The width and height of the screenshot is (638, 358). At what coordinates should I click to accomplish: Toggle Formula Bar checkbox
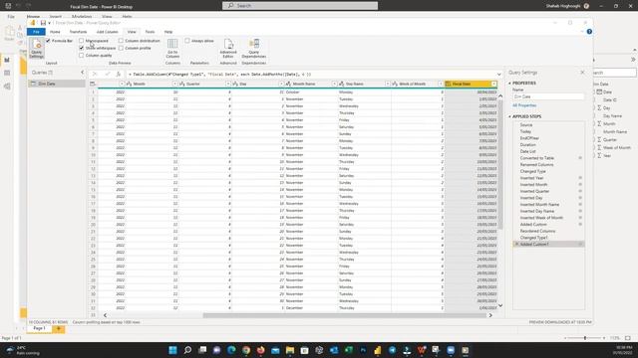pos(48,41)
